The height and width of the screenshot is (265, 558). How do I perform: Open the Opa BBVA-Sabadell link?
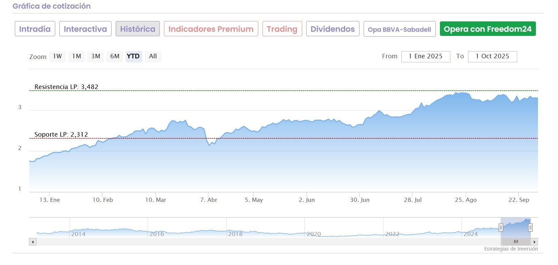coord(400,29)
